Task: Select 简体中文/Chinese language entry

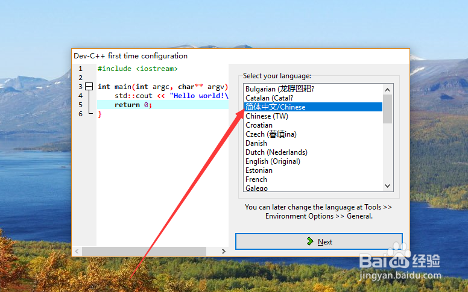Action: (313, 107)
